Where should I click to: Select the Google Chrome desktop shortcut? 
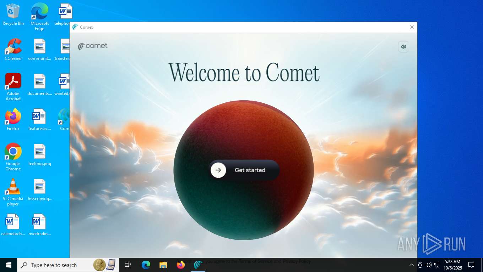click(x=13, y=157)
